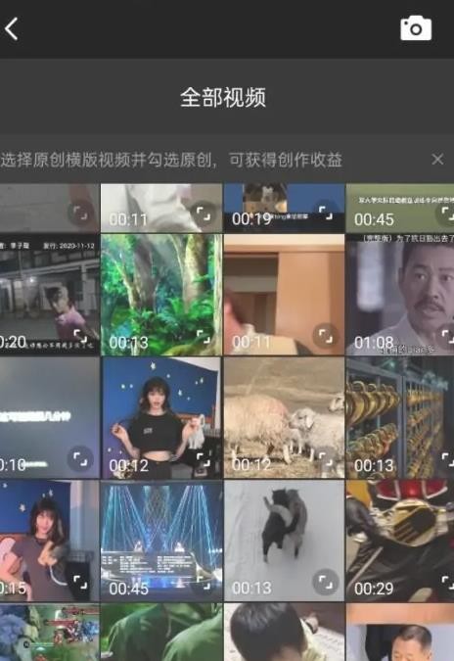
Task: Expand preview of 00:45 stage lights video
Action: pyautogui.click(x=204, y=582)
